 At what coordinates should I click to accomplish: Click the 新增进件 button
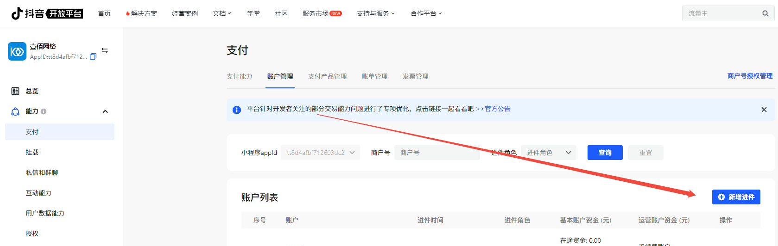click(x=736, y=197)
